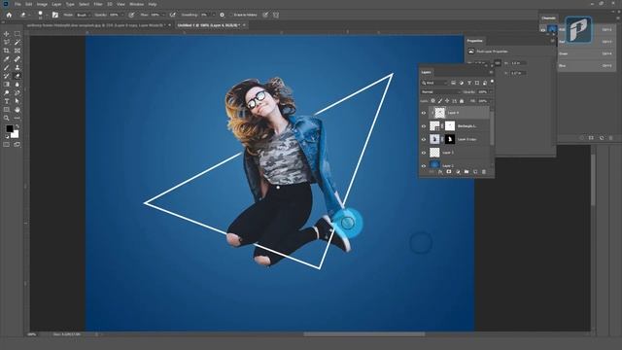The height and width of the screenshot is (350, 622).
Task: Add layer mask icon in Layers panel
Action: pyautogui.click(x=449, y=172)
